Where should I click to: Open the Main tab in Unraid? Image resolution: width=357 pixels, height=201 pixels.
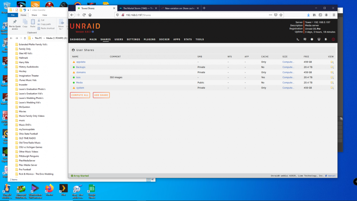pos(93,39)
